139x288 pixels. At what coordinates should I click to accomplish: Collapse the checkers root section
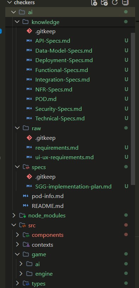click(10, 2)
